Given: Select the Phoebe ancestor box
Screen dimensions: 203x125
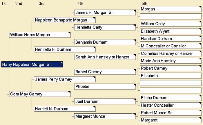Looking at the screenshot, I should [105, 87].
